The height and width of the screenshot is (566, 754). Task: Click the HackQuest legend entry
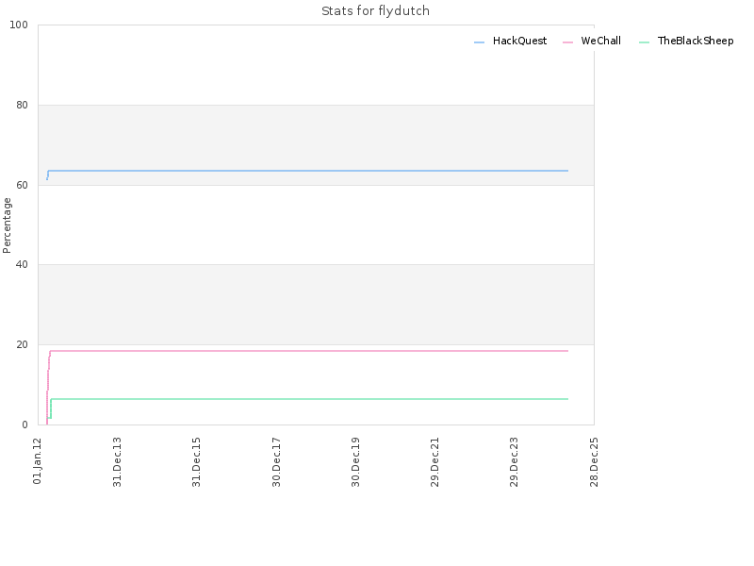(x=510, y=41)
